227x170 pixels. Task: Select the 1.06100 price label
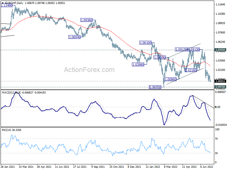coord(146,43)
